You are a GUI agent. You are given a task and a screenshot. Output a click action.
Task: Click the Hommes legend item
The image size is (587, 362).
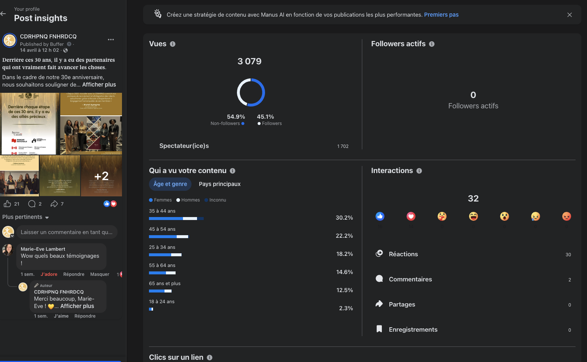point(188,200)
